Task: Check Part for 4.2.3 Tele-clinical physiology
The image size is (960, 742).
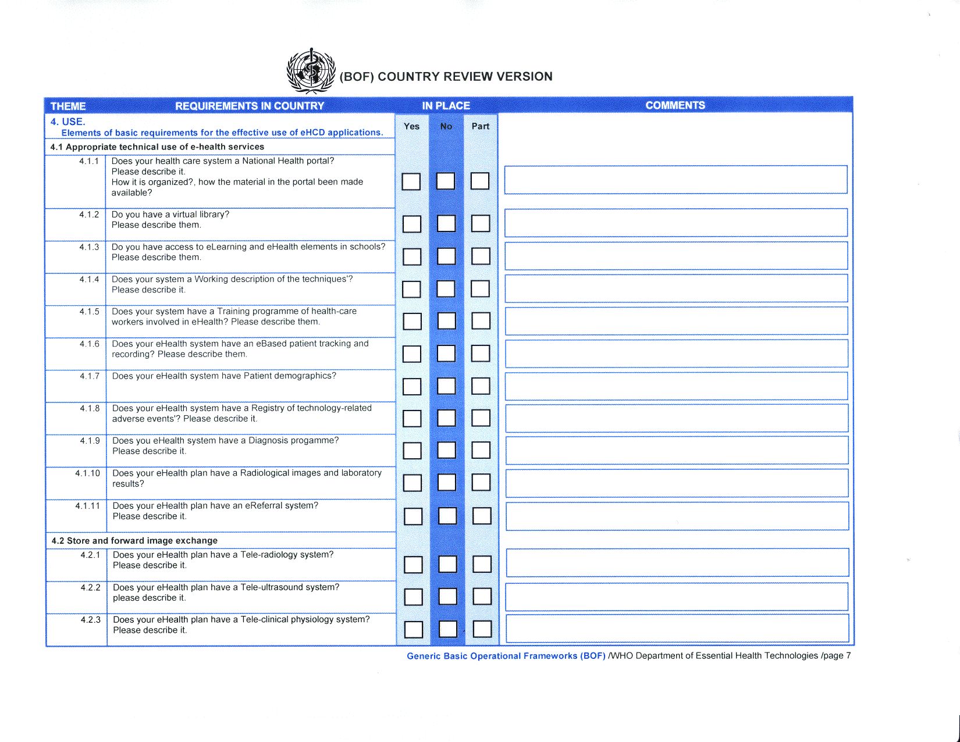Action: 482,629
